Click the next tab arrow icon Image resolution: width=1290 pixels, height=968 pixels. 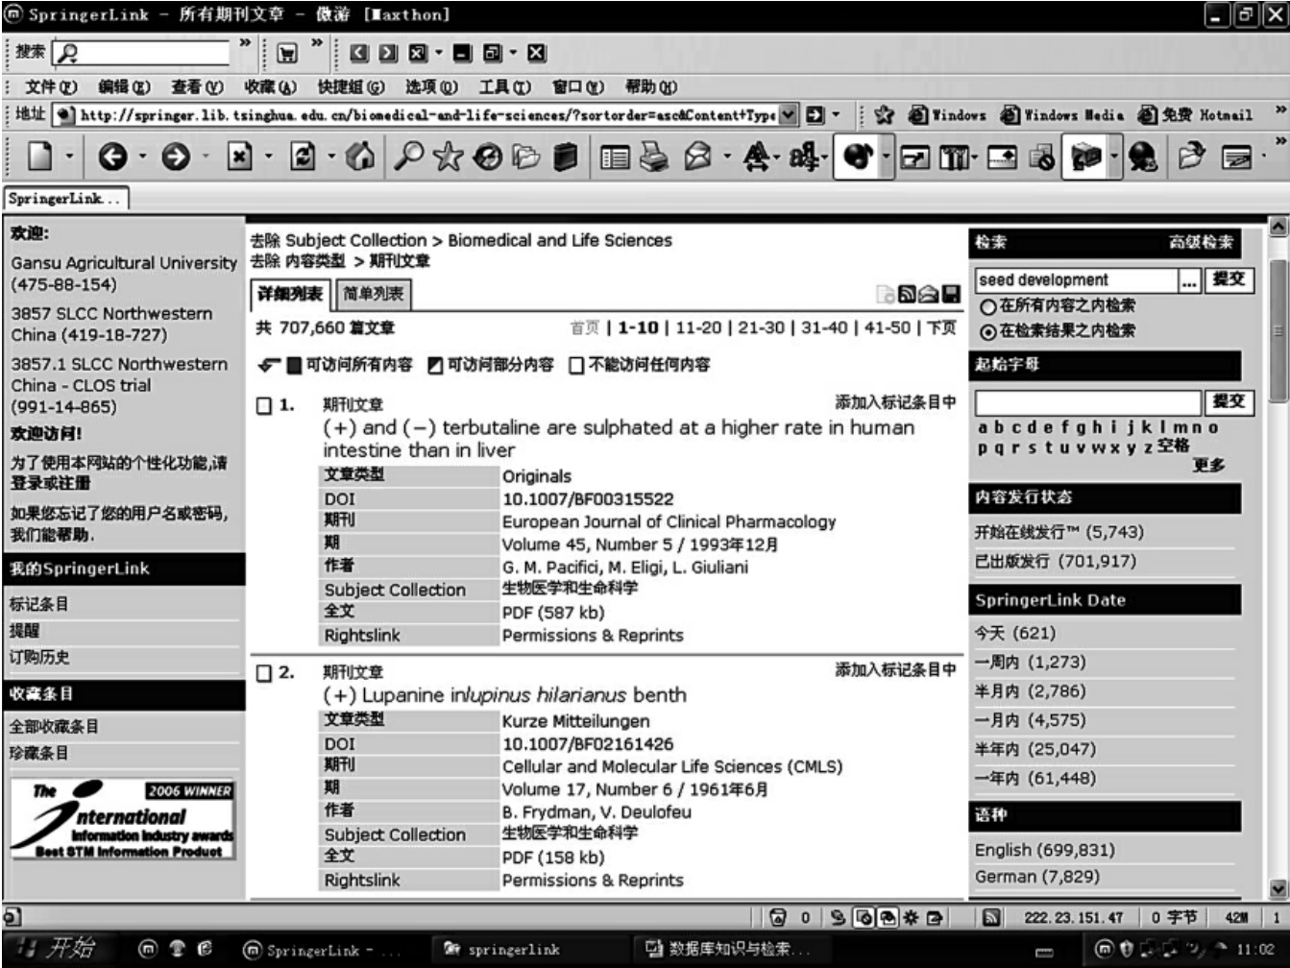[389, 53]
